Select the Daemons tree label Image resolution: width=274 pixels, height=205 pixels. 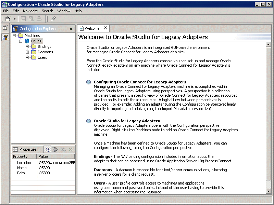point(45,52)
